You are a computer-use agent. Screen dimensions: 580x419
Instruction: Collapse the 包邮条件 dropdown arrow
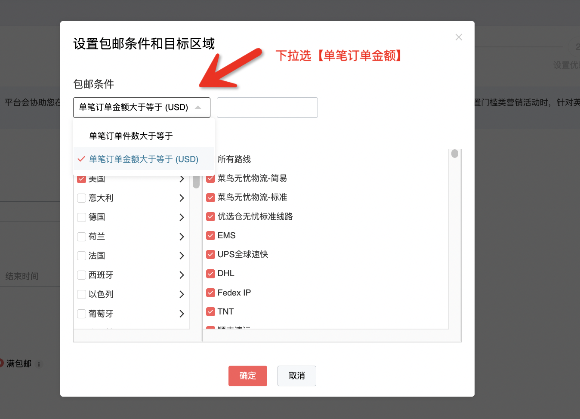(x=198, y=108)
